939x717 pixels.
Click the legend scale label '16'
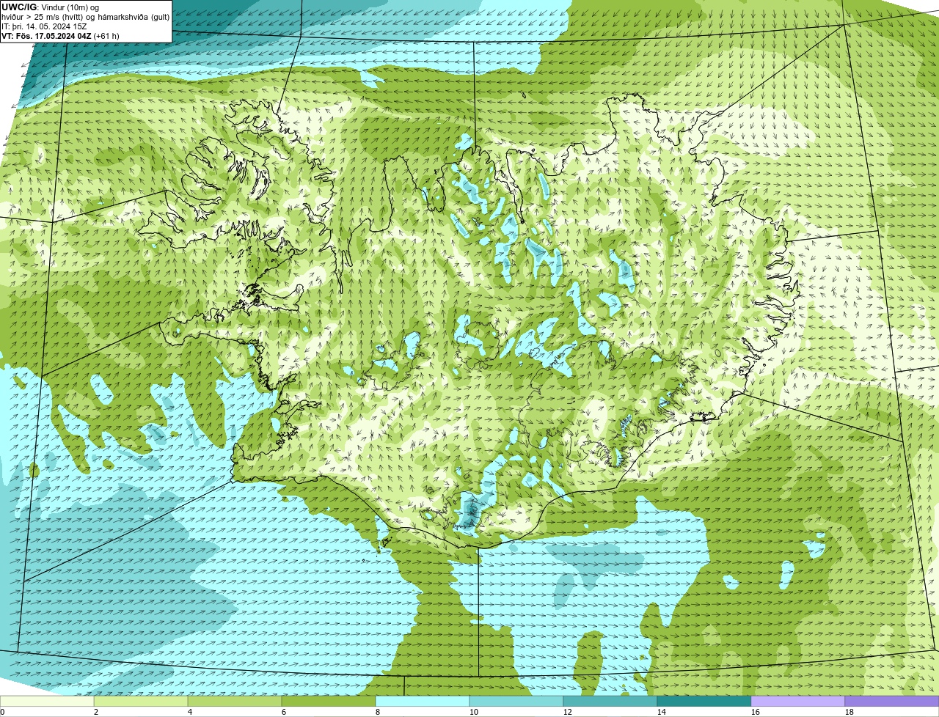click(756, 712)
